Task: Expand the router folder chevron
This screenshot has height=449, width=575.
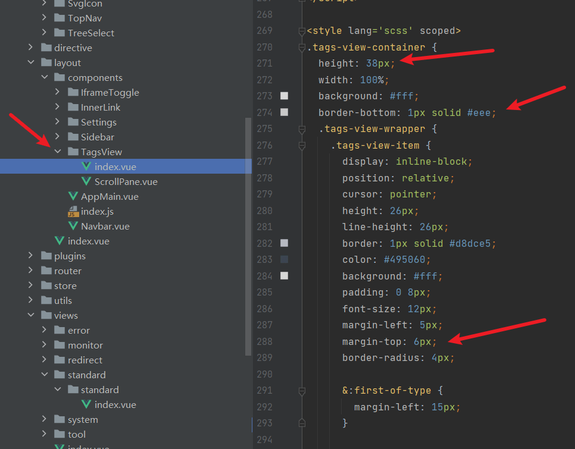Action: click(x=30, y=270)
